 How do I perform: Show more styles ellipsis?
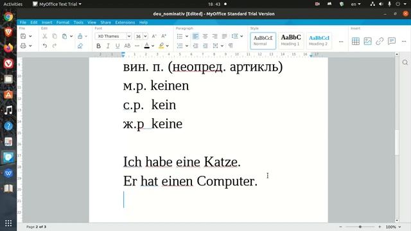click(341, 41)
